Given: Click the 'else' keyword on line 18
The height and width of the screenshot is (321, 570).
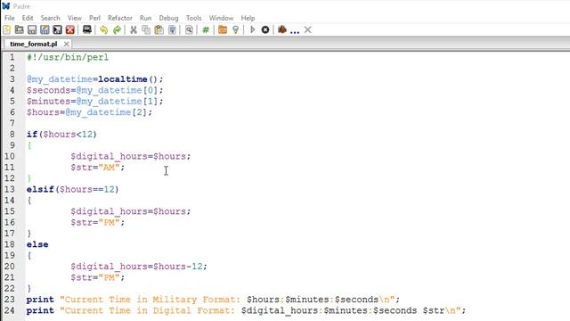Looking at the screenshot, I should 37,244.
